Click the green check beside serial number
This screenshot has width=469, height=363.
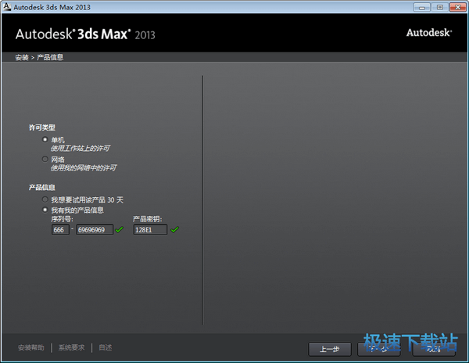120,229
